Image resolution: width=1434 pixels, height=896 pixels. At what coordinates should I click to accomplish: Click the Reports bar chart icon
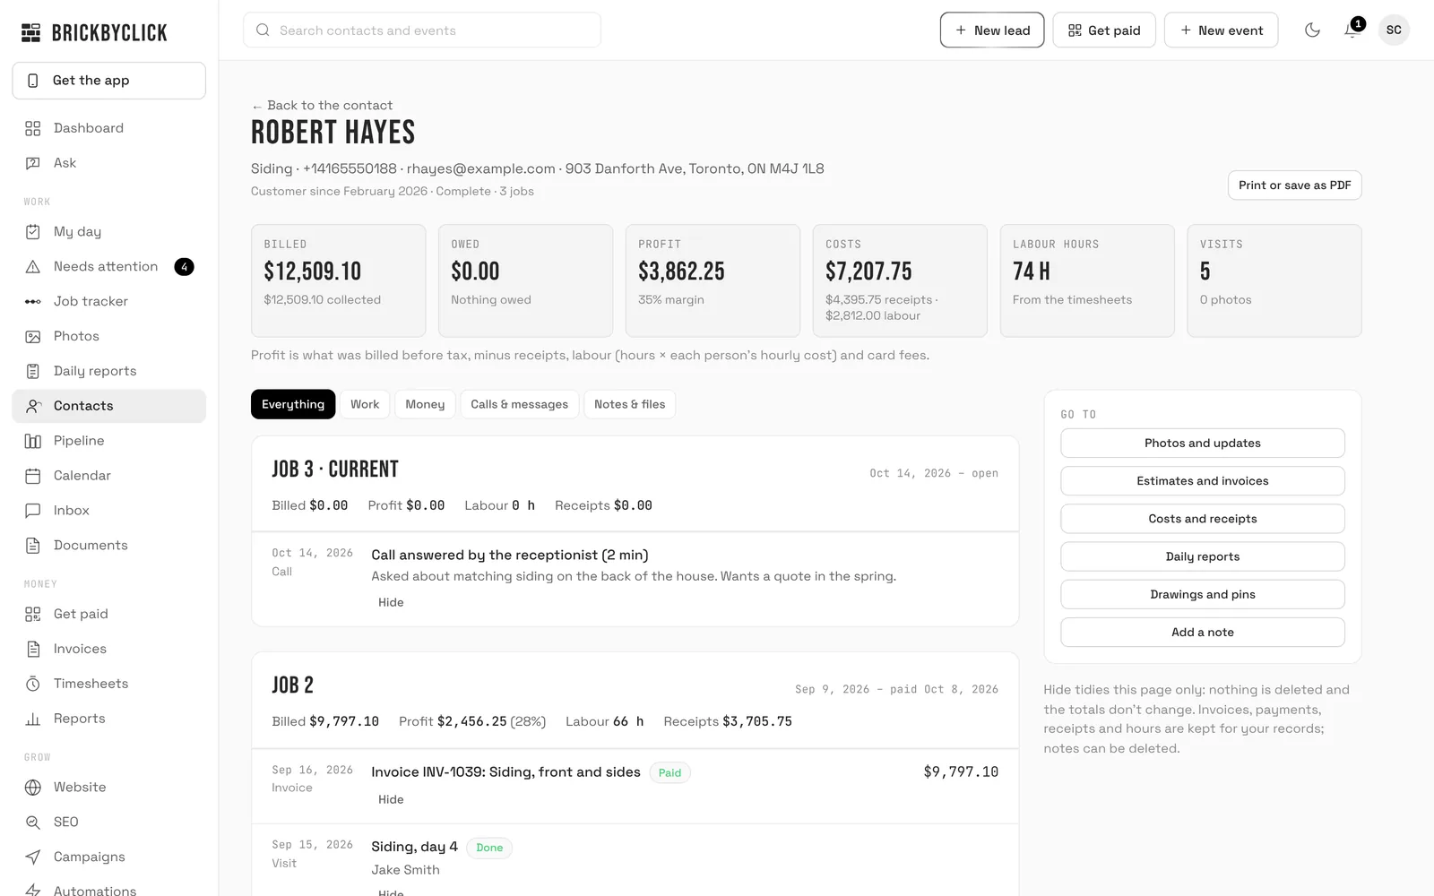tap(33, 719)
